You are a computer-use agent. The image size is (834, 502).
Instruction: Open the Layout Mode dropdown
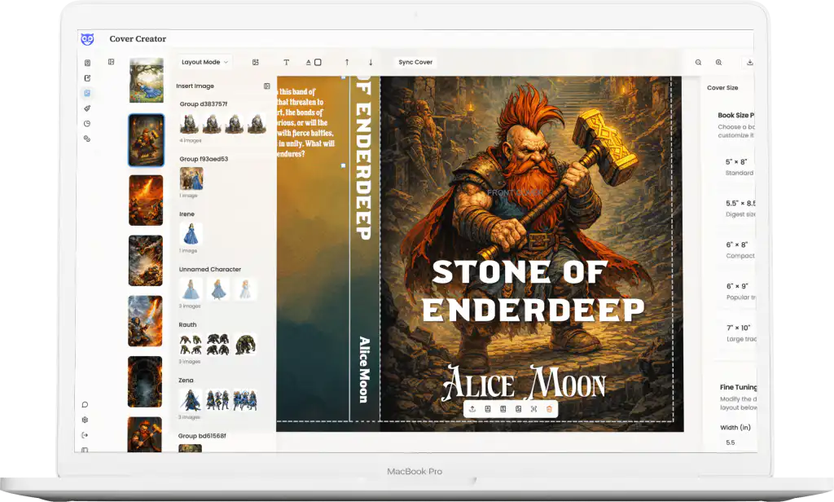pyautogui.click(x=204, y=62)
